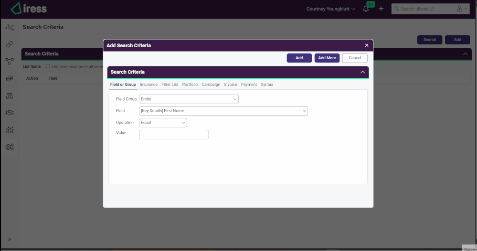The image size is (477, 251).
Task: Click the Value text input field
Action: coord(174,135)
